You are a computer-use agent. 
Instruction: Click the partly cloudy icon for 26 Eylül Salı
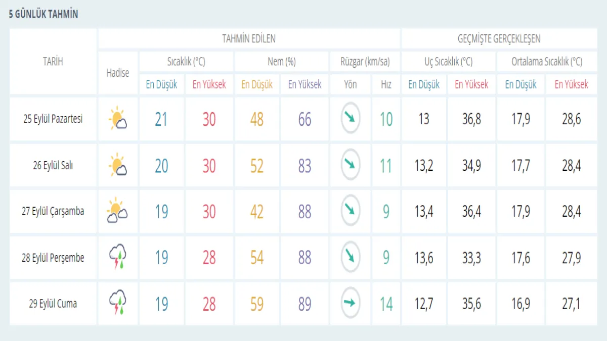click(117, 166)
